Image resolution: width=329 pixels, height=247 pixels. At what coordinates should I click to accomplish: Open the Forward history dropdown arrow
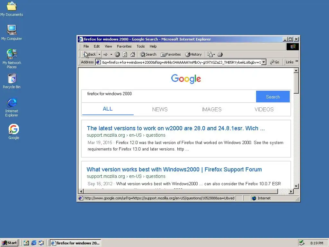(x=111, y=54)
